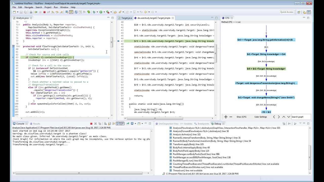Viewport: 324px width, 182px height.
Task: Toggle Scroll Lock in Console toolbar
Action: (110, 124)
